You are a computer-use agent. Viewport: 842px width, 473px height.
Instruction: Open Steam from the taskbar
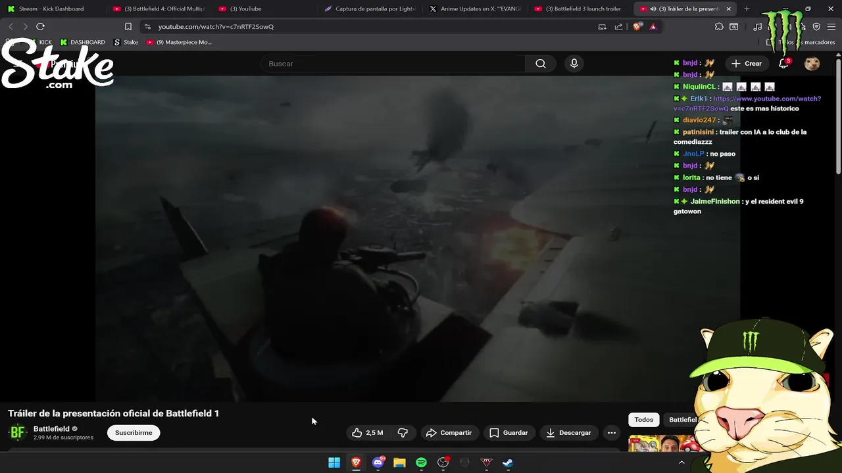[508, 462]
